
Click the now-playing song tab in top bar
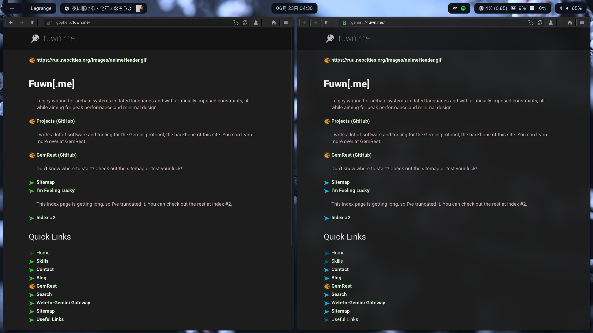(103, 8)
